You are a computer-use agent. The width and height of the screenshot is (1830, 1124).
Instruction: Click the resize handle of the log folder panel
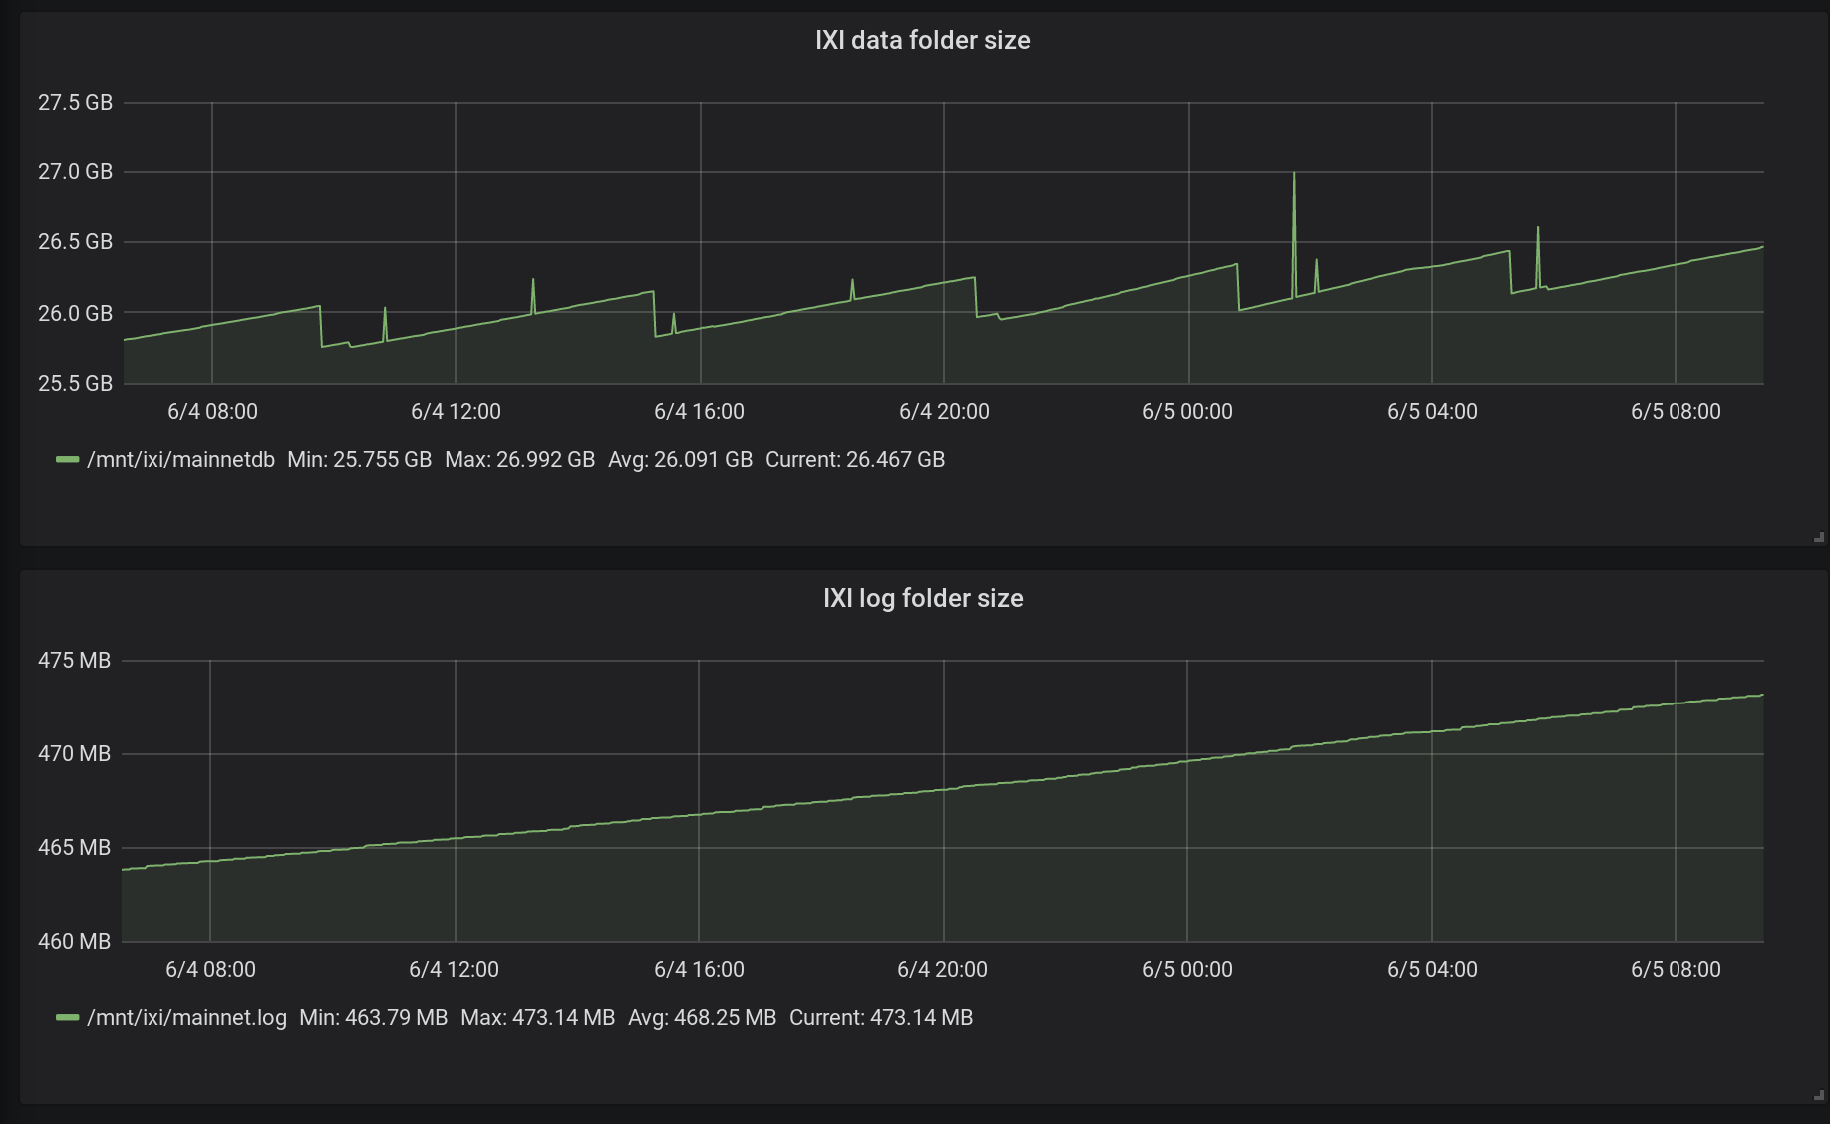pyautogui.click(x=1819, y=1095)
